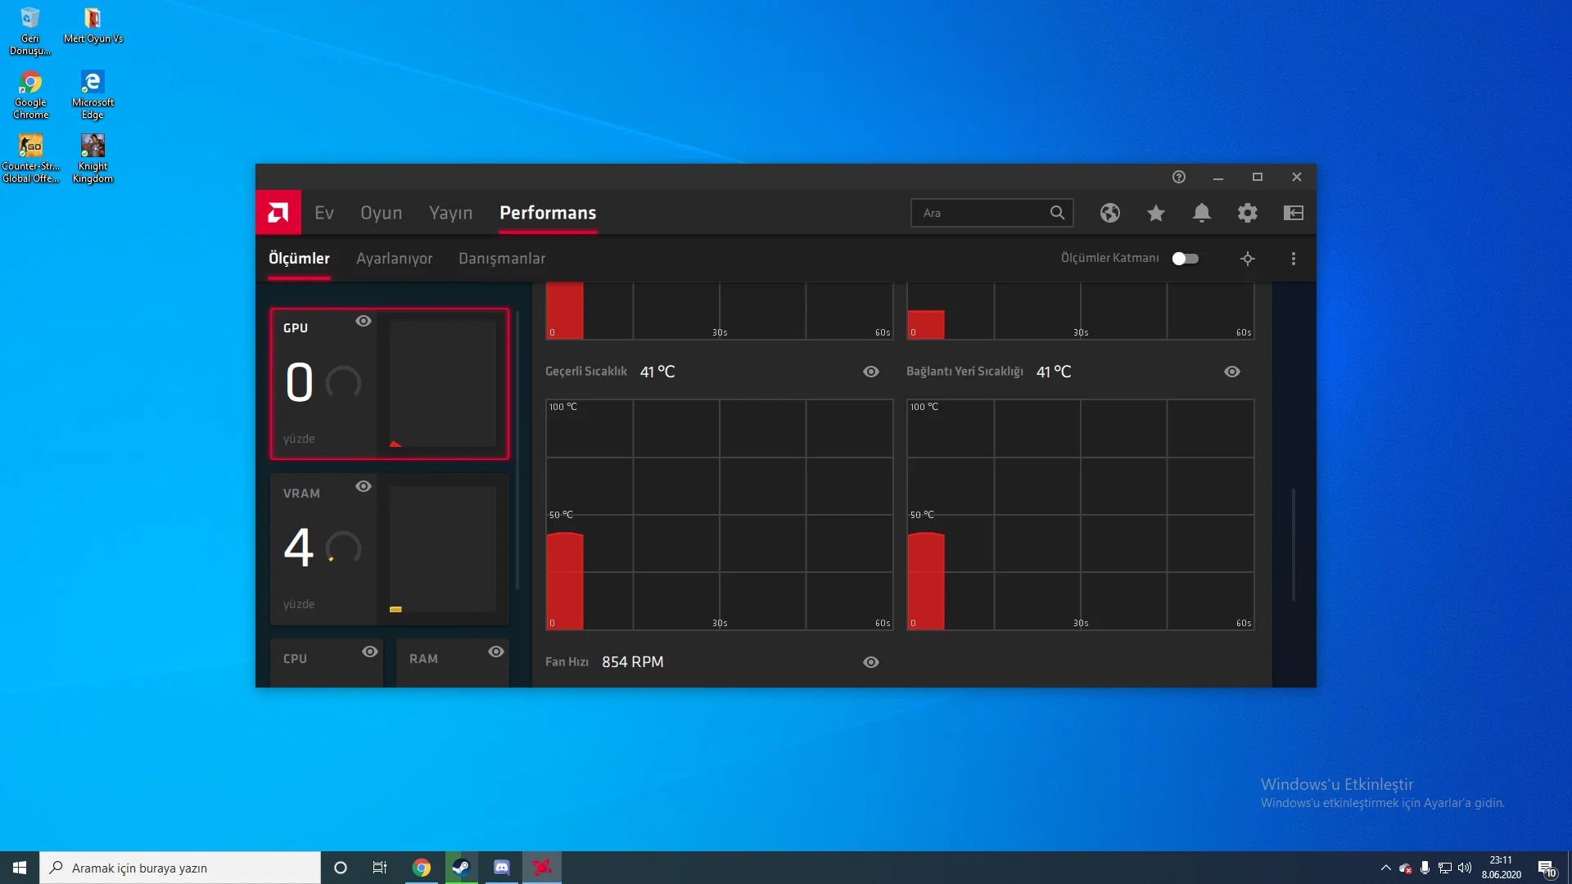This screenshot has height=884, width=1572.
Task: Open the Danışmanlar section
Action: coord(501,259)
